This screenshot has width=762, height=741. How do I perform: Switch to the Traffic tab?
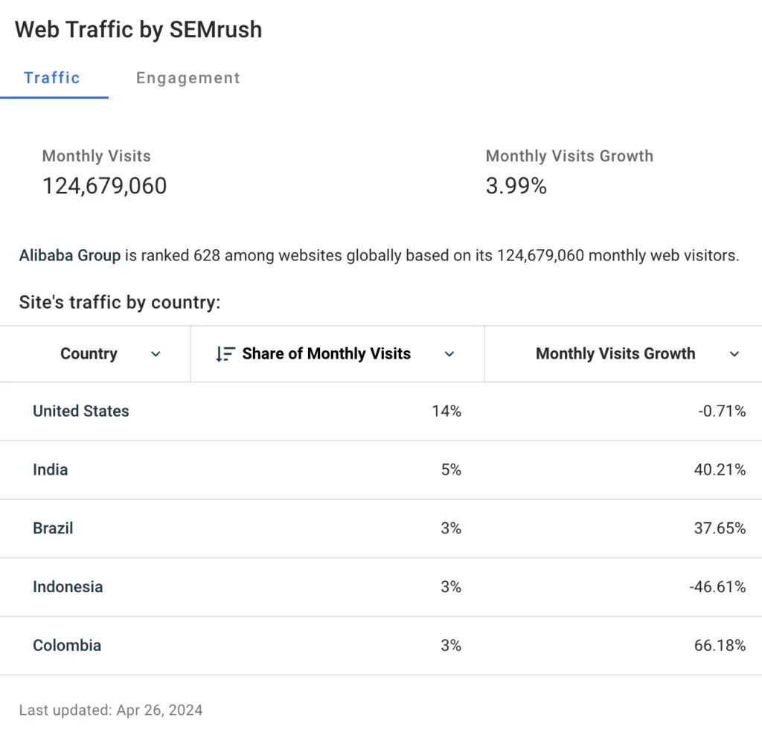52,78
